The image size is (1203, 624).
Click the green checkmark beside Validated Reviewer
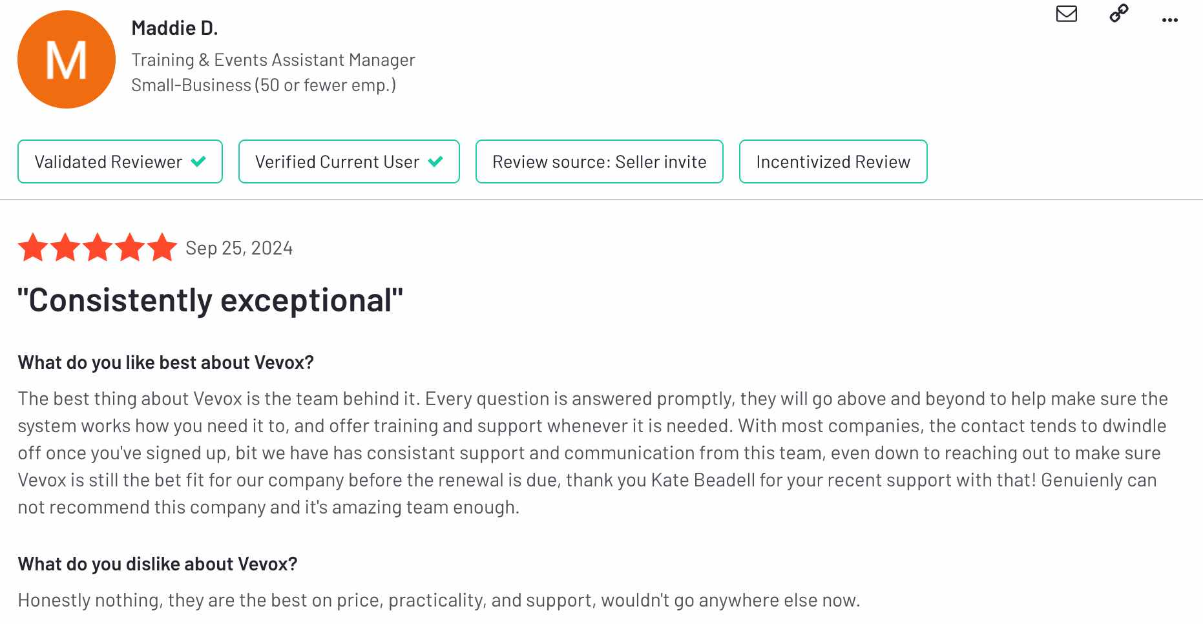click(x=199, y=161)
